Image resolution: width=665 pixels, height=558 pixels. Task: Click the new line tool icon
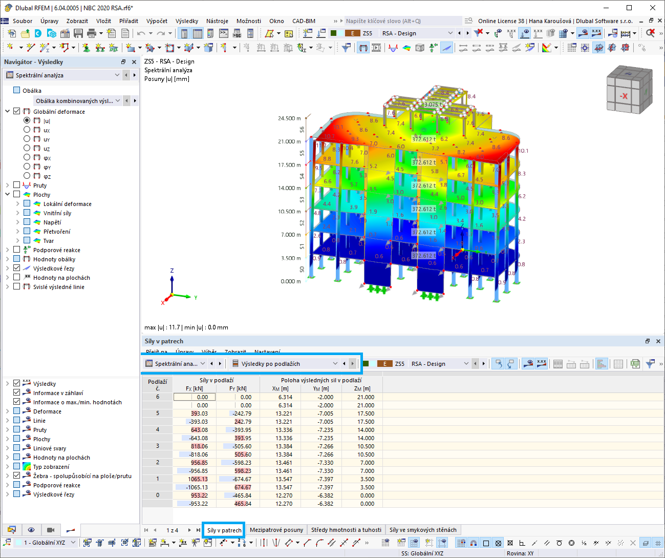(31, 48)
